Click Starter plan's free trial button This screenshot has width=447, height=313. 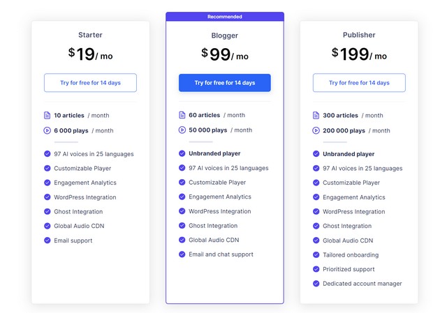pyautogui.click(x=90, y=83)
